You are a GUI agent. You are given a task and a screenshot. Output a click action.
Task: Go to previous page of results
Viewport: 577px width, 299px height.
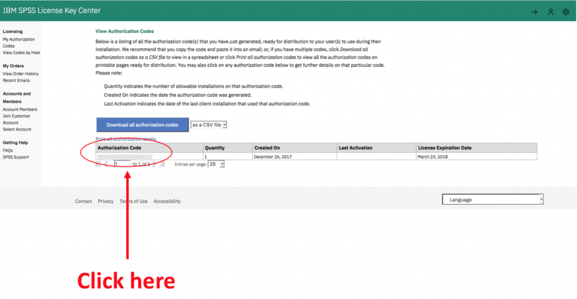(x=106, y=164)
